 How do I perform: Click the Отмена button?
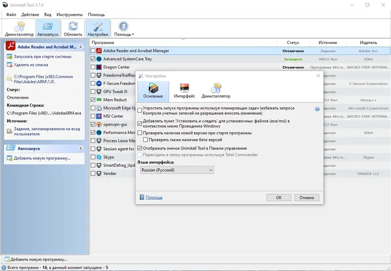coord(306,198)
